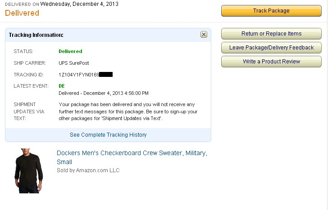Click the Wednesday, December 4, 2013 delivery date
The height and width of the screenshot is (210, 332).
79,4
